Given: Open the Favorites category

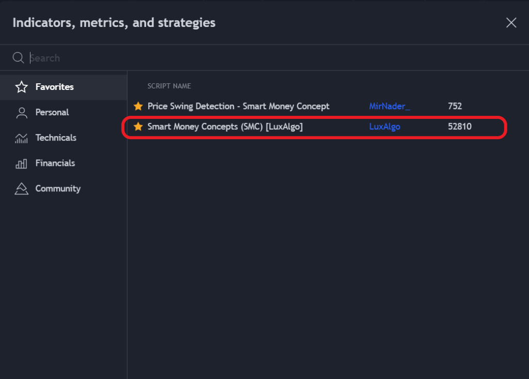Looking at the screenshot, I should click(64, 87).
